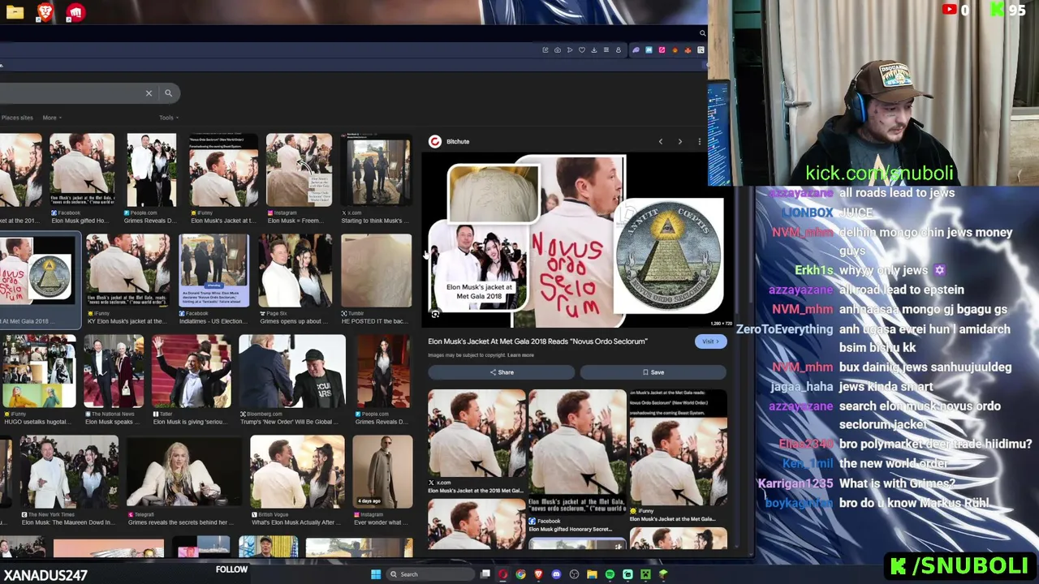Click the Bitchute source logo icon
This screenshot has width=1039, height=584.
pyautogui.click(x=435, y=142)
